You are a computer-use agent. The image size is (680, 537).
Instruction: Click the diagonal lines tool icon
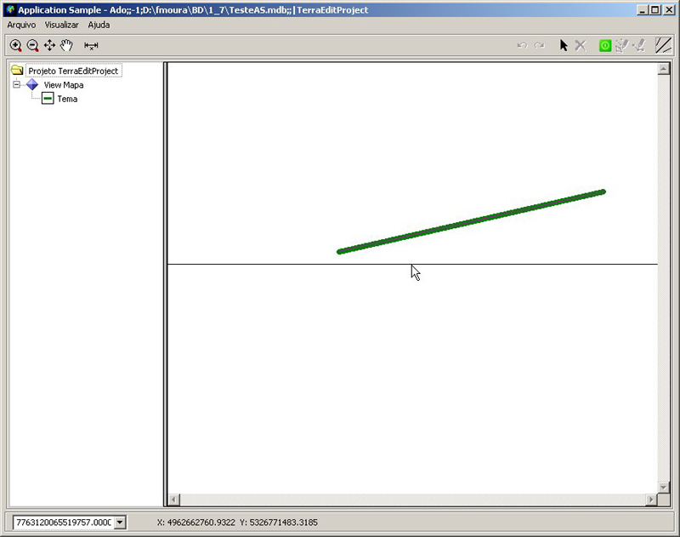664,45
